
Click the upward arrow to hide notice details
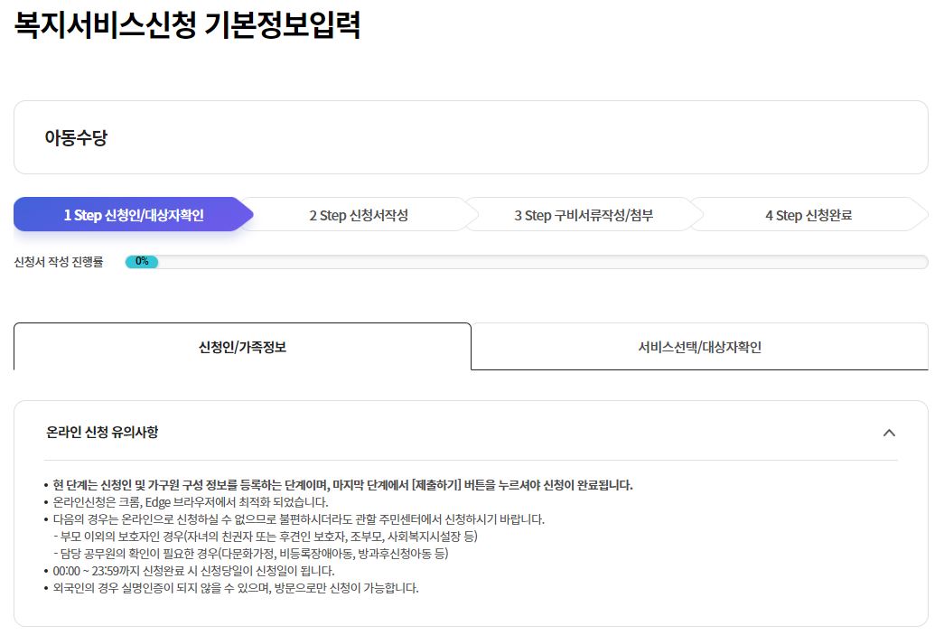891,433
